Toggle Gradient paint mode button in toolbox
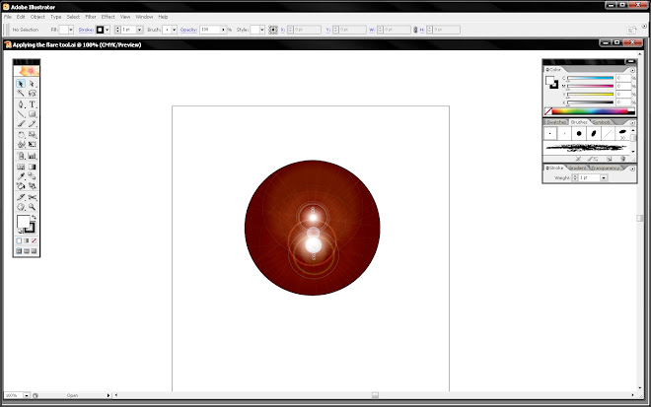Image resolution: width=651 pixels, height=407 pixels. 27,240
